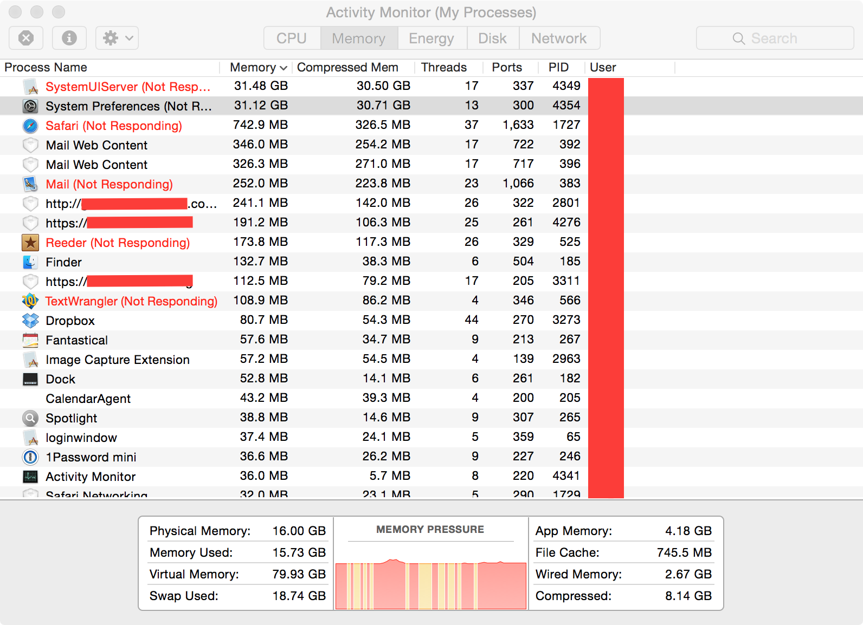Select the loginwindow icon
The image size is (863, 625).
point(30,438)
